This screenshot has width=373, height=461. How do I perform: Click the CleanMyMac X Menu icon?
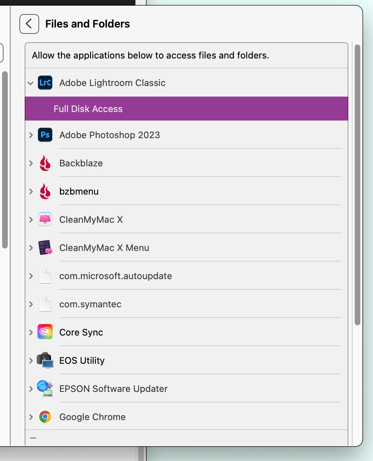(45, 248)
